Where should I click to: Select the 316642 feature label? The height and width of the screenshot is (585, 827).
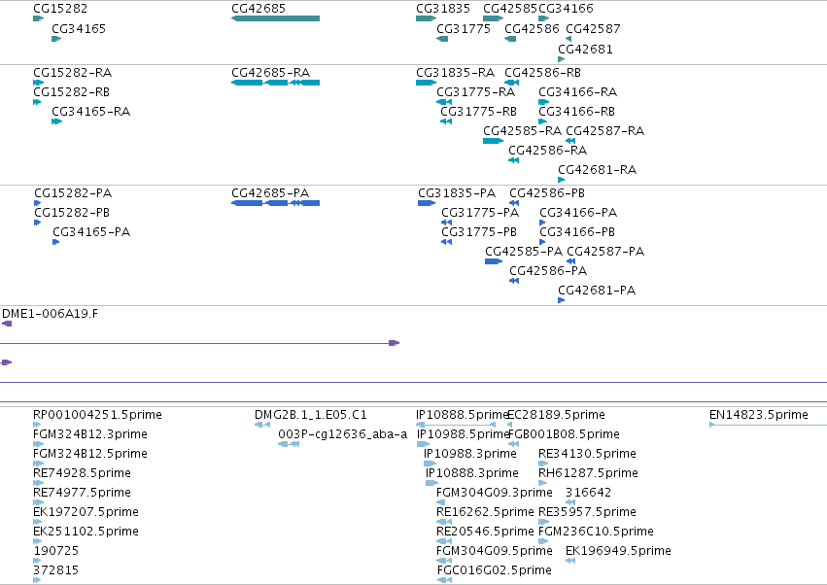click(x=588, y=493)
